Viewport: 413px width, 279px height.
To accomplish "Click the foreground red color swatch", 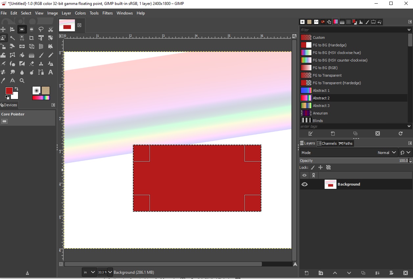I will tap(9, 91).
